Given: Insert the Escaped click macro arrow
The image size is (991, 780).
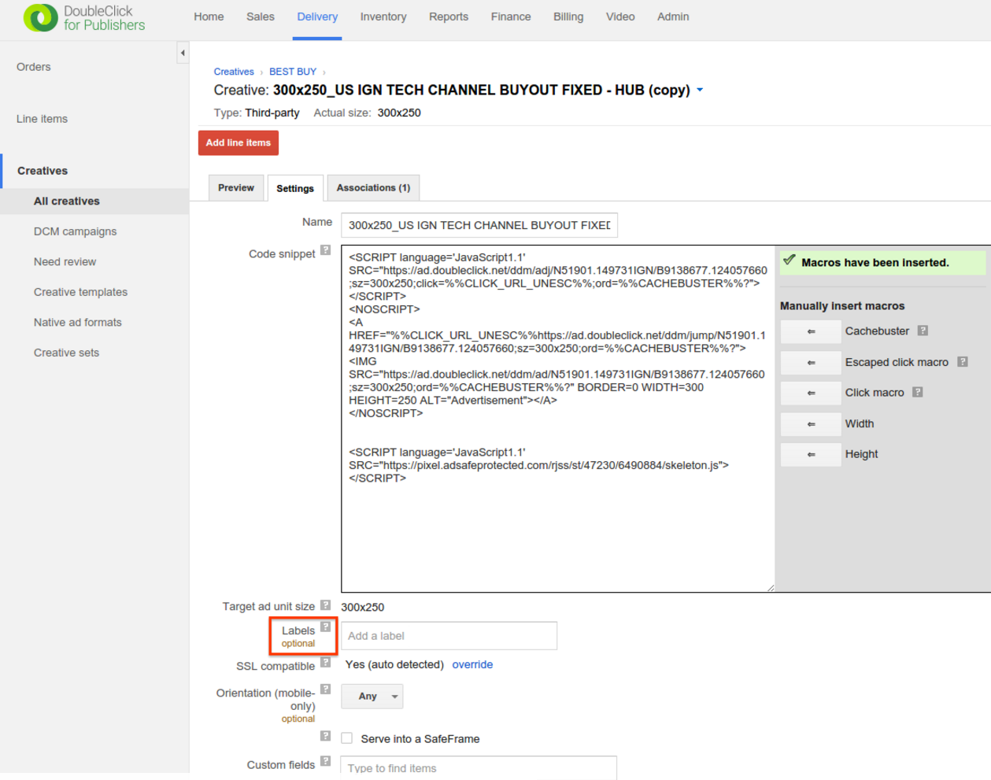Looking at the screenshot, I should (x=811, y=363).
